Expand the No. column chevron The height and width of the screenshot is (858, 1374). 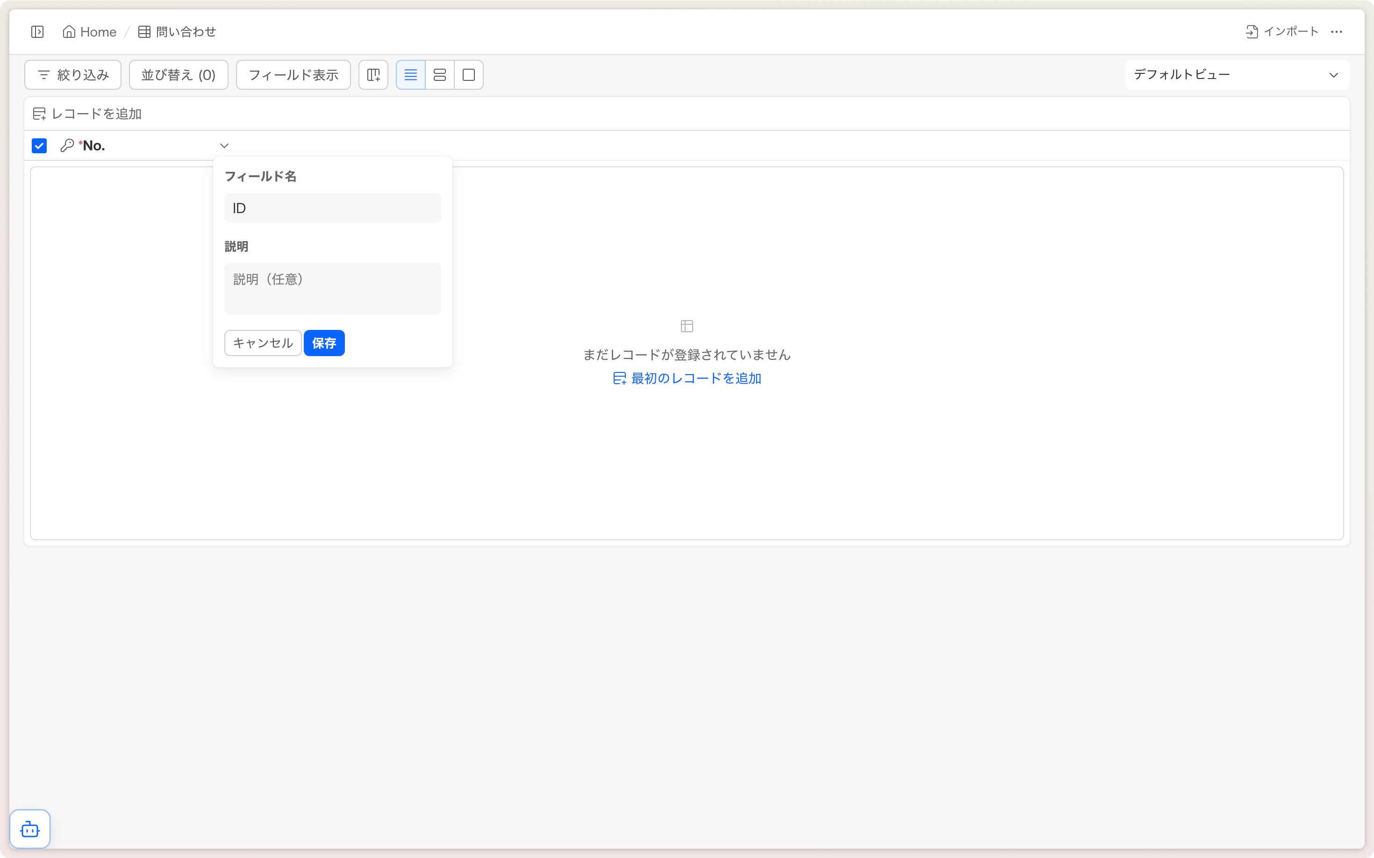(224, 146)
